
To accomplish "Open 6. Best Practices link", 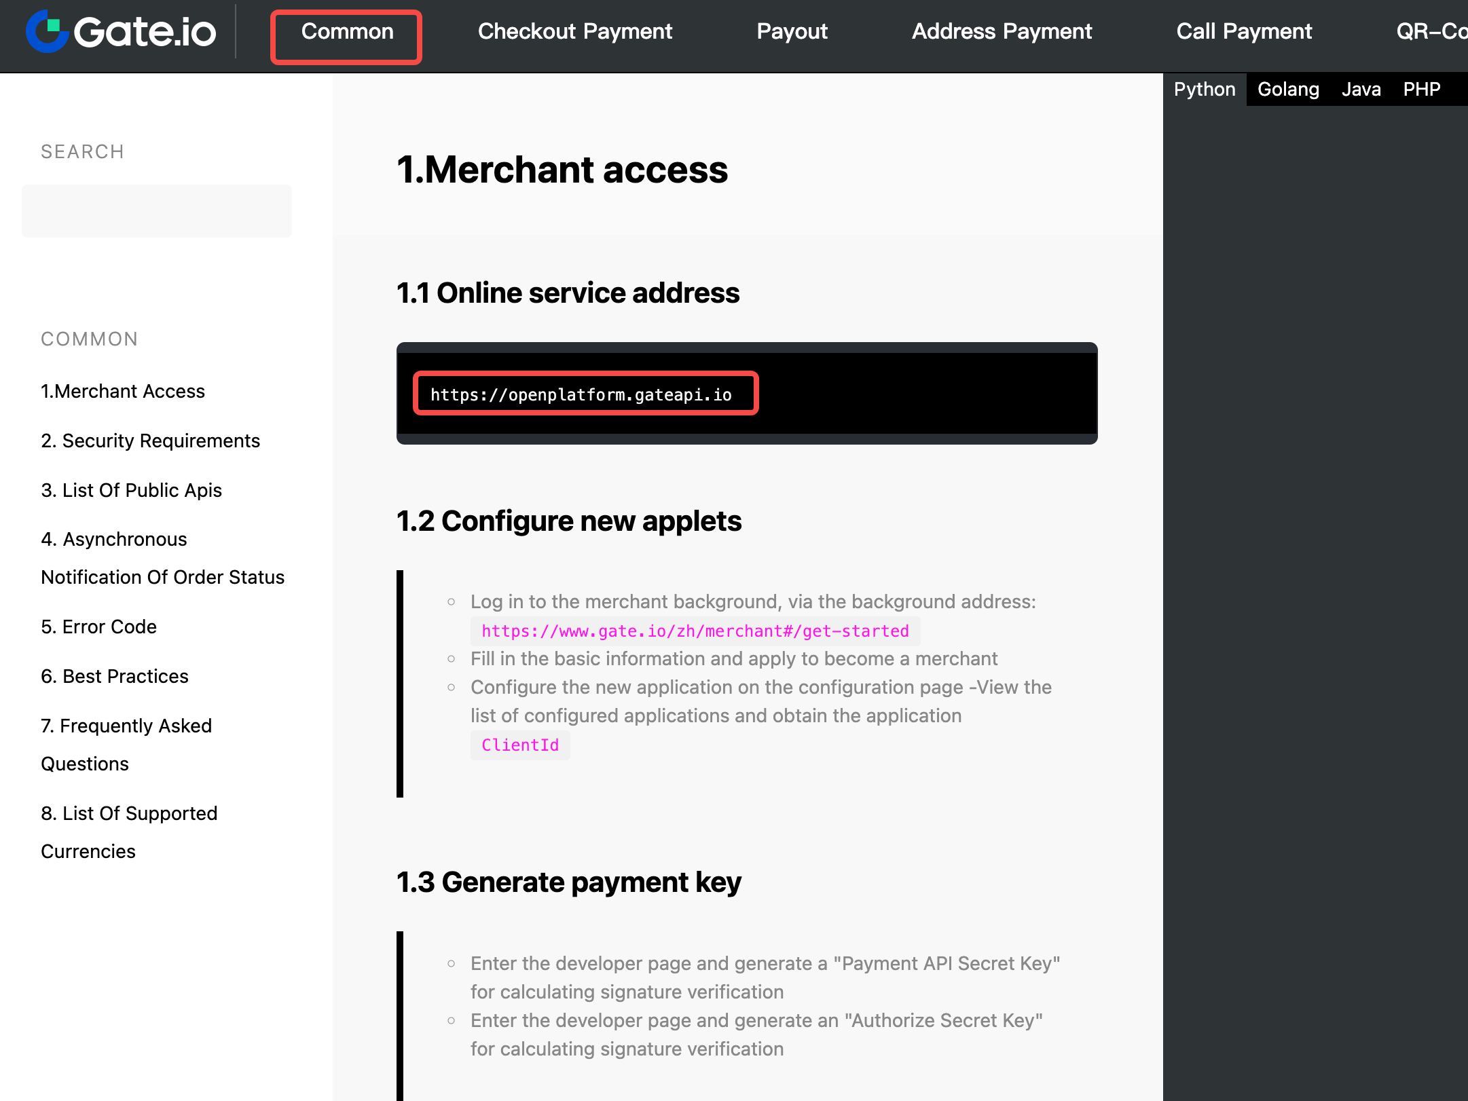I will [115, 677].
